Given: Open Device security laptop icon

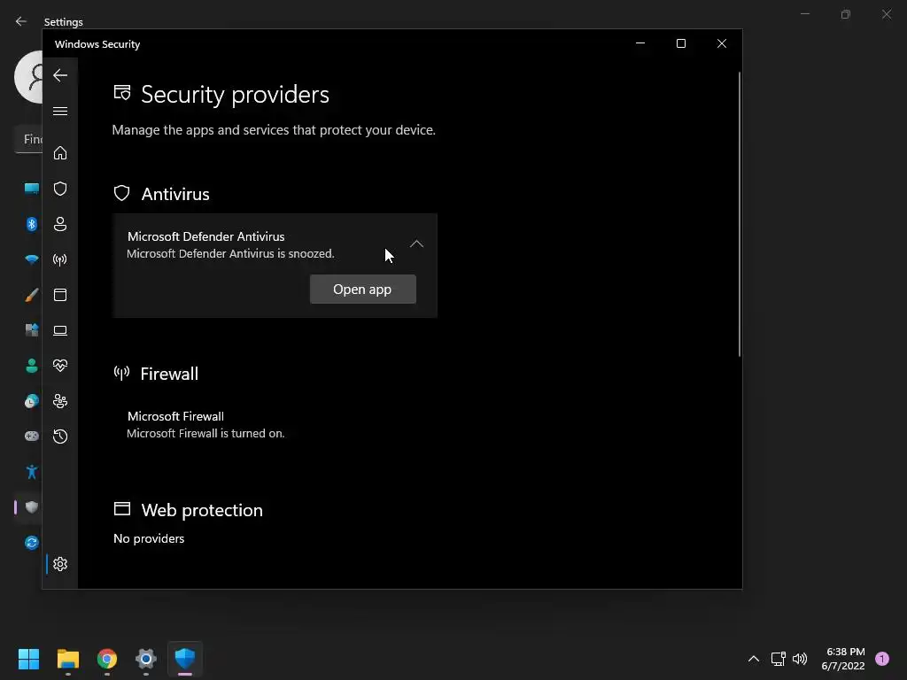Looking at the screenshot, I should (60, 330).
